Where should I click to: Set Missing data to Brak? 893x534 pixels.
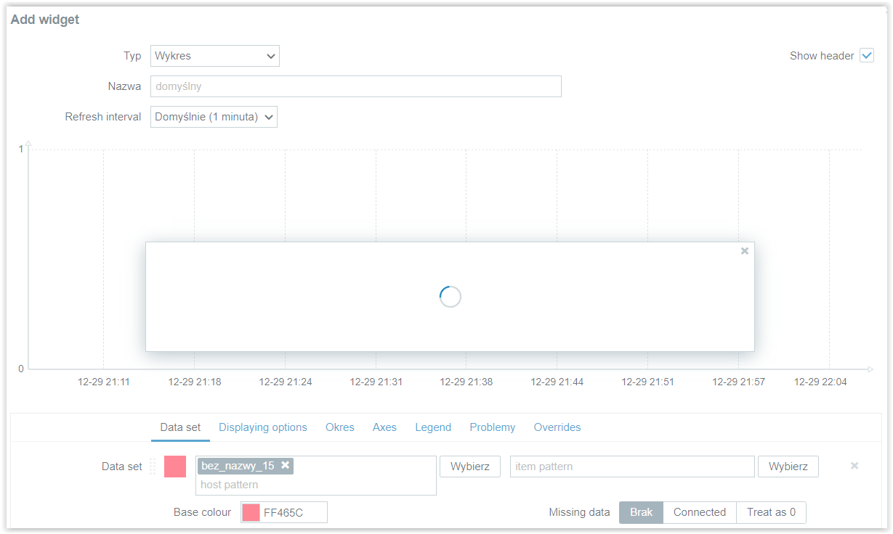point(641,512)
